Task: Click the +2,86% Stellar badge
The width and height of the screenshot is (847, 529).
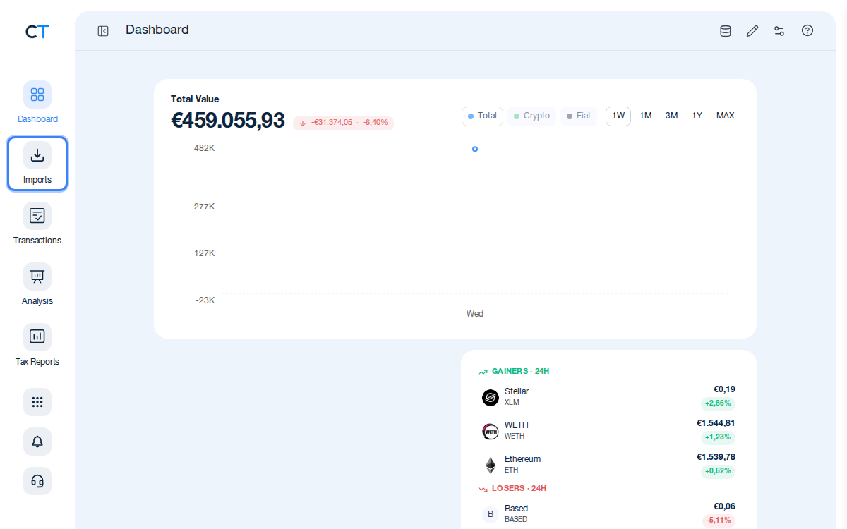Action: 718,403
